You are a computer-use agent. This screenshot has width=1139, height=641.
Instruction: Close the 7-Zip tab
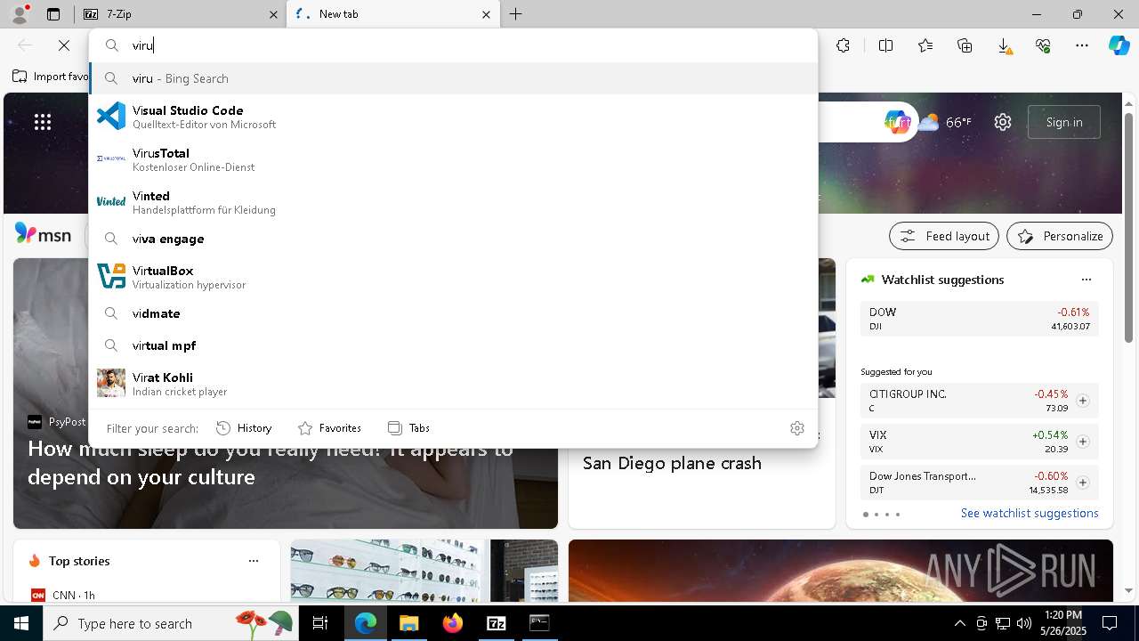click(x=273, y=14)
